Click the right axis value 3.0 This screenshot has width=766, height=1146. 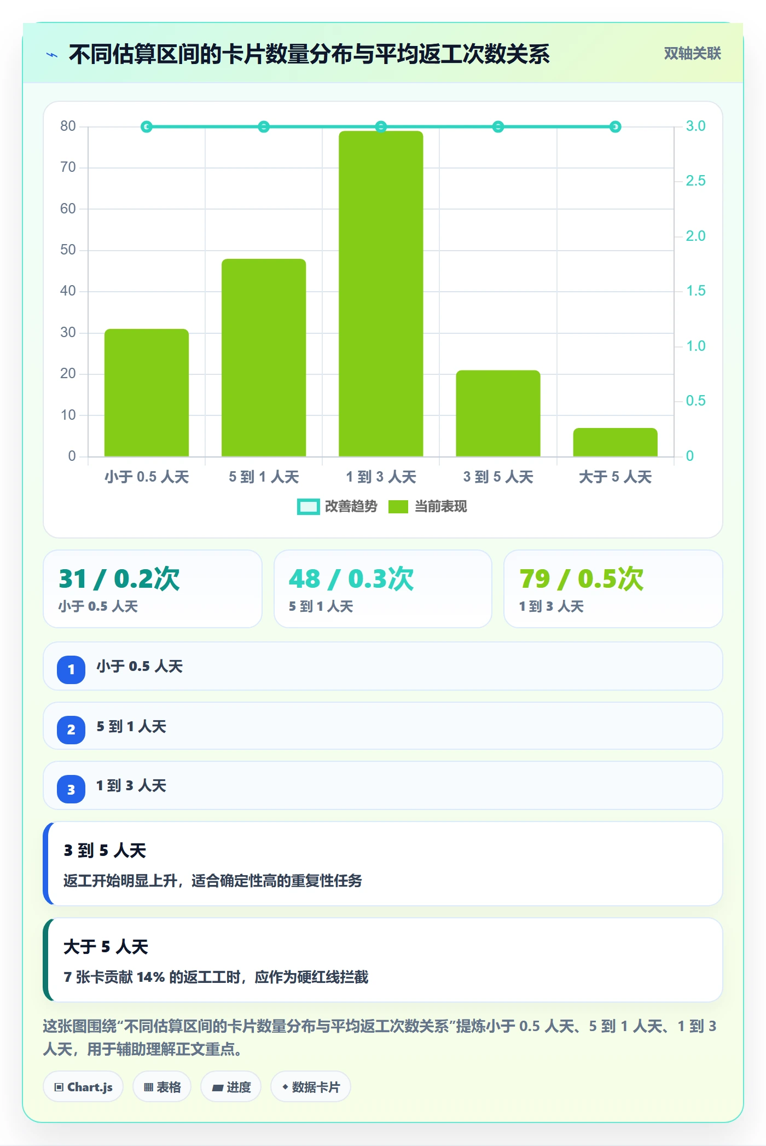coord(696,126)
